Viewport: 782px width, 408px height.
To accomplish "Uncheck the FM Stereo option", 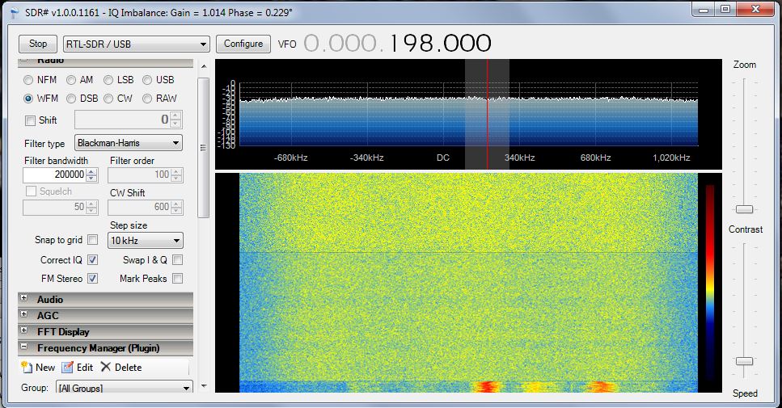I will 92,279.
